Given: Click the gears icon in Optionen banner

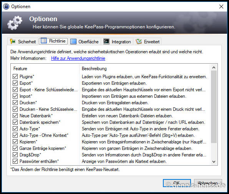Looking at the screenshot, I should (15, 23).
